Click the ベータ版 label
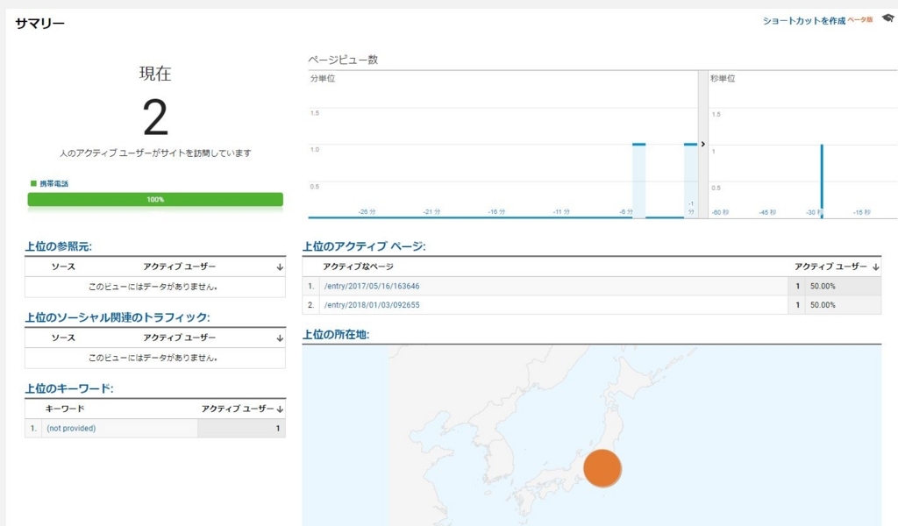This screenshot has width=898, height=526. click(859, 18)
